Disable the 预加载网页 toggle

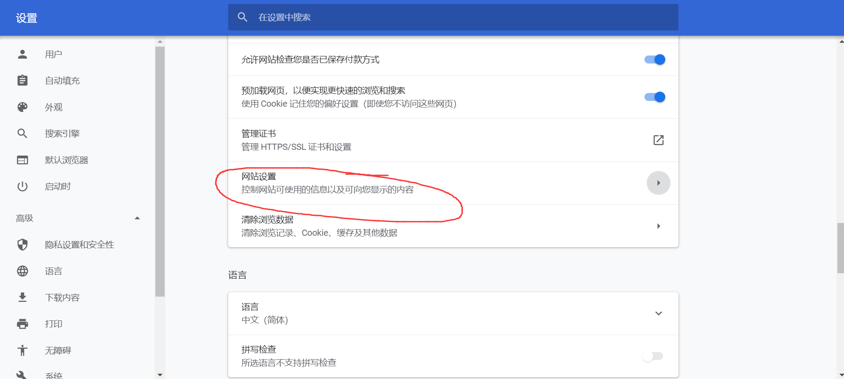(655, 97)
